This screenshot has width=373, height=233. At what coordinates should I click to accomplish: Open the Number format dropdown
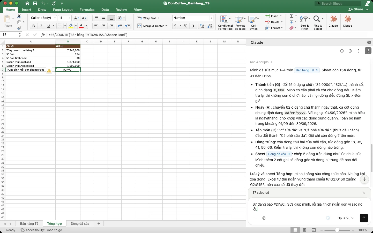coord(211,18)
